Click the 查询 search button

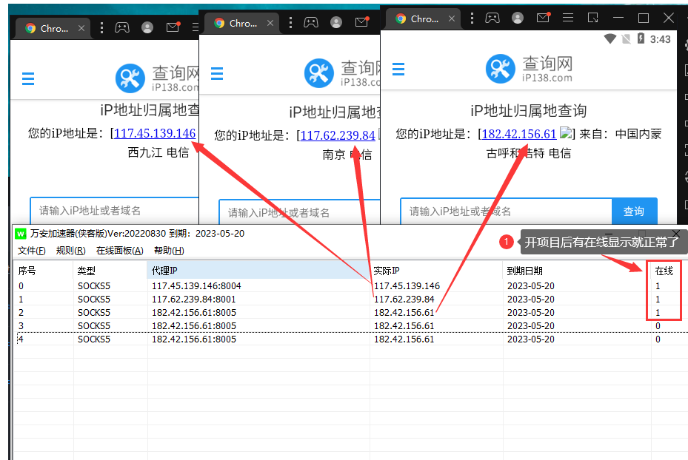coord(634,212)
